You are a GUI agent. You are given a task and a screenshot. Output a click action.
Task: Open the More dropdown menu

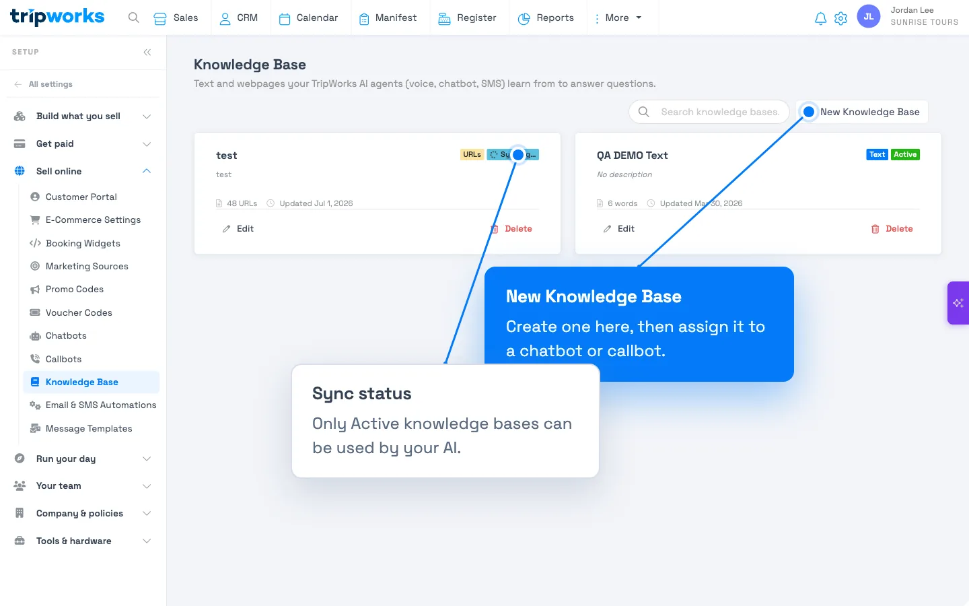(618, 18)
